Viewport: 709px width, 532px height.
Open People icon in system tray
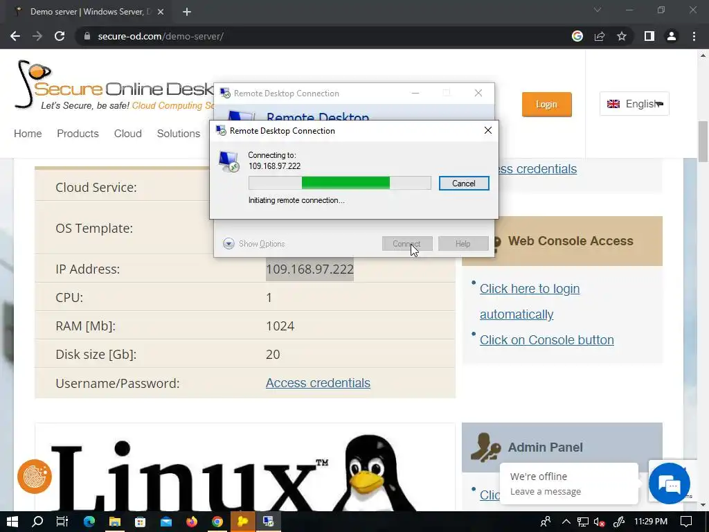tap(546, 522)
